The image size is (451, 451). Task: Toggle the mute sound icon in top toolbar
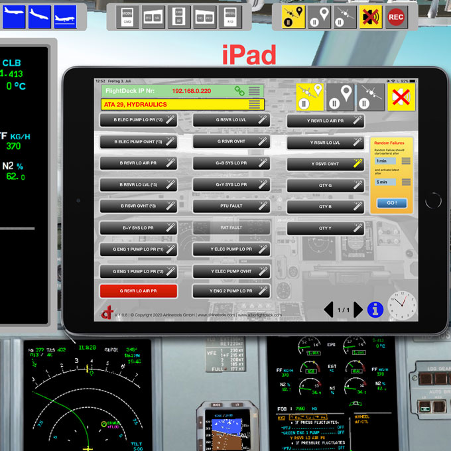point(371,17)
